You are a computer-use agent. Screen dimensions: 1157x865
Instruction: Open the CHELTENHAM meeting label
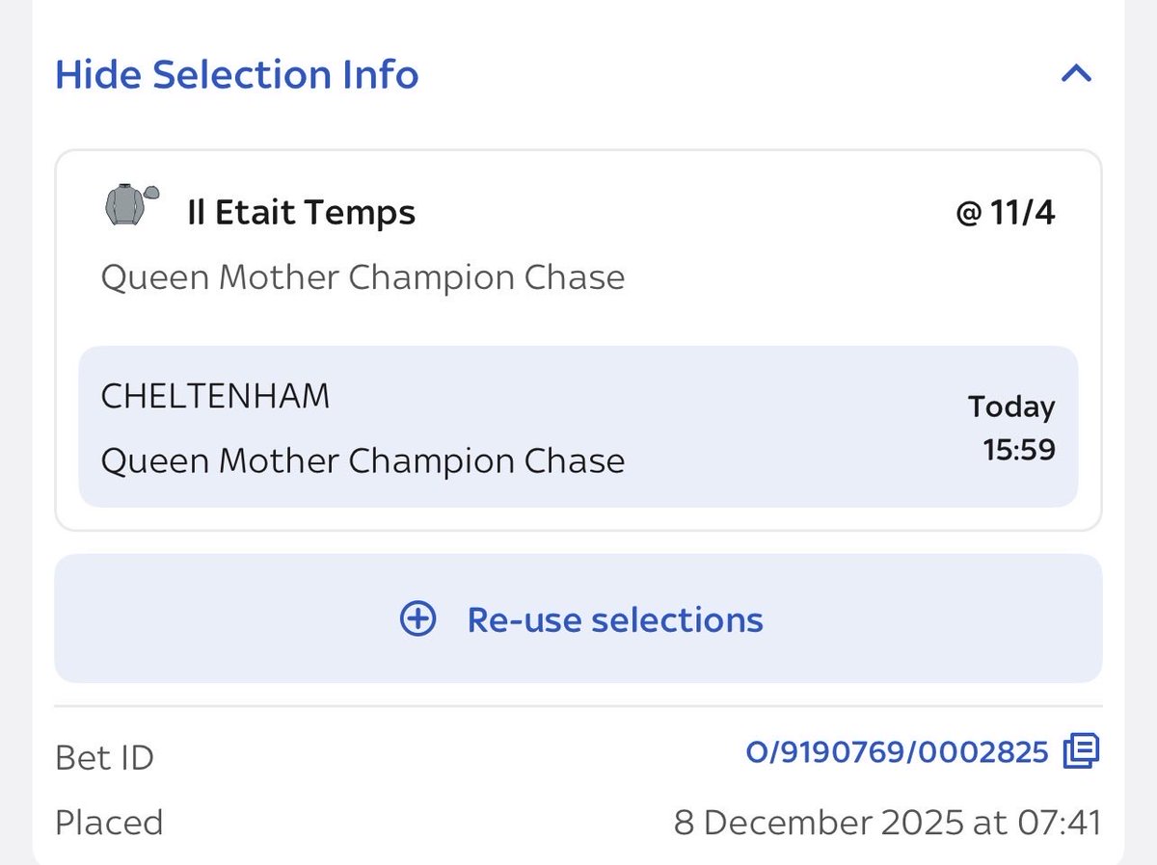215,396
